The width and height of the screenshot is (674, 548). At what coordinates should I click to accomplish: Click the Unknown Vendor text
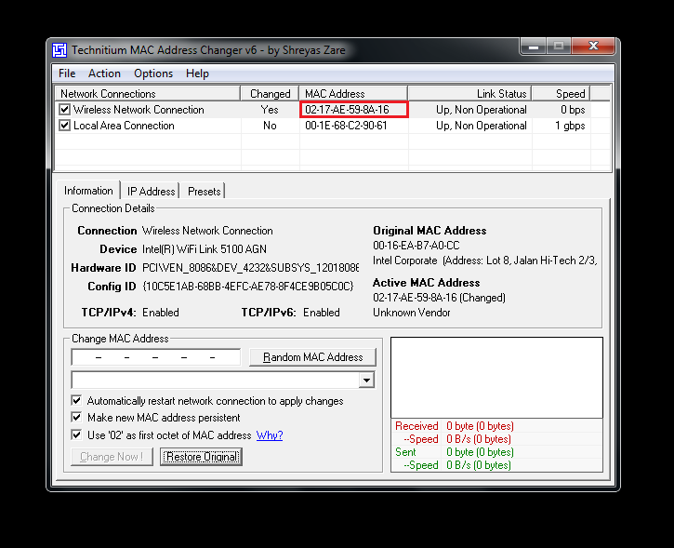coord(411,313)
